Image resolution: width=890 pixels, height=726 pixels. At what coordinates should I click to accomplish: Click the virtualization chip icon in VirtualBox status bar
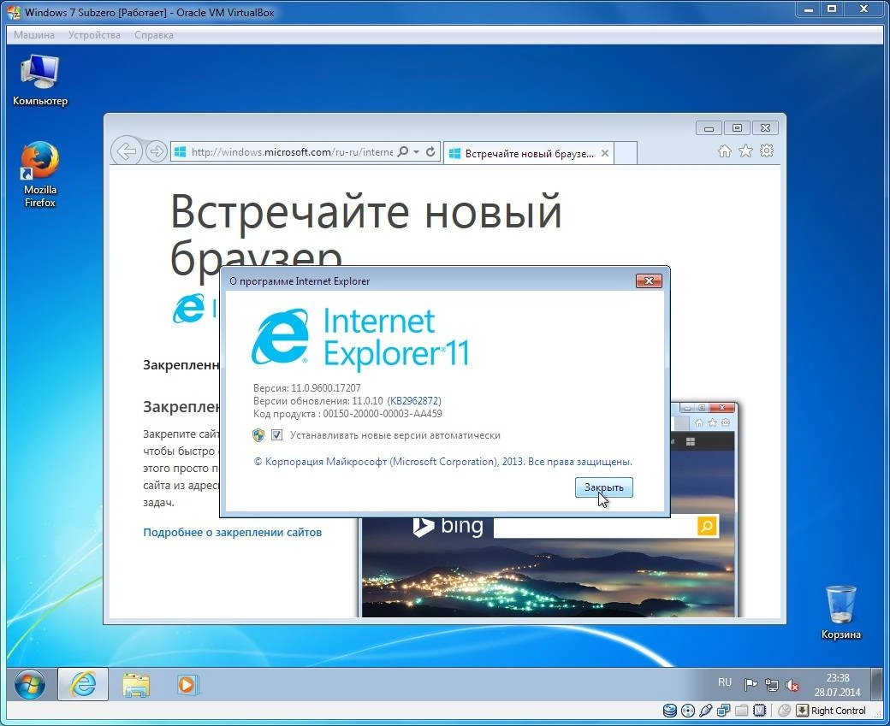click(759, 710)
